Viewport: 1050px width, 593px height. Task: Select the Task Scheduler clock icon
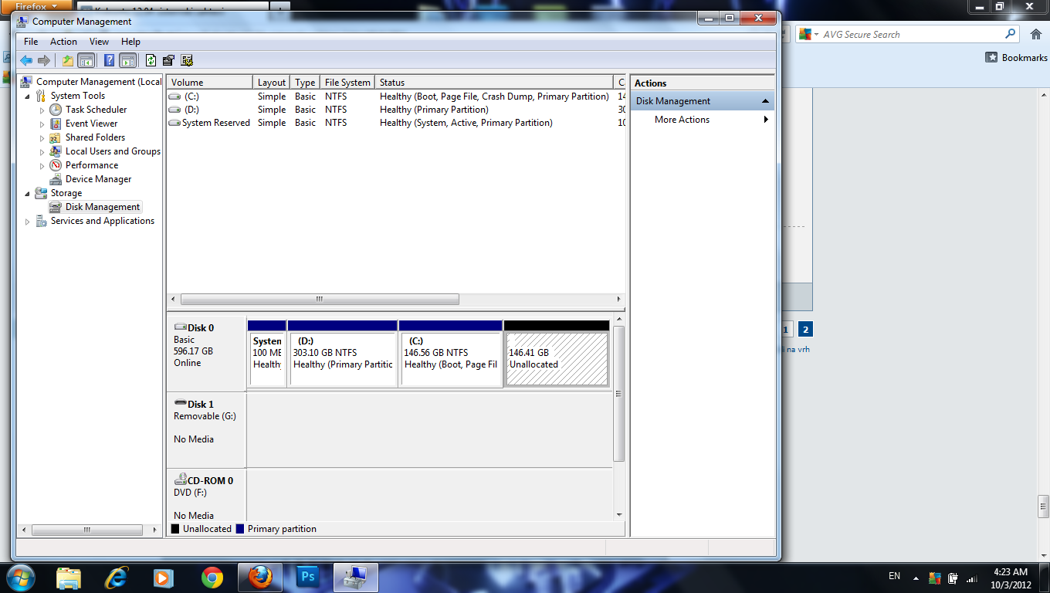56,110
